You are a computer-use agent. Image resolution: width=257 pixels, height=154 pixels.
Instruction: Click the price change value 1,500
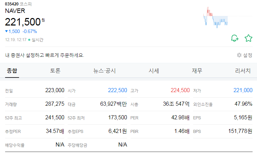click(x=14, y=31)
